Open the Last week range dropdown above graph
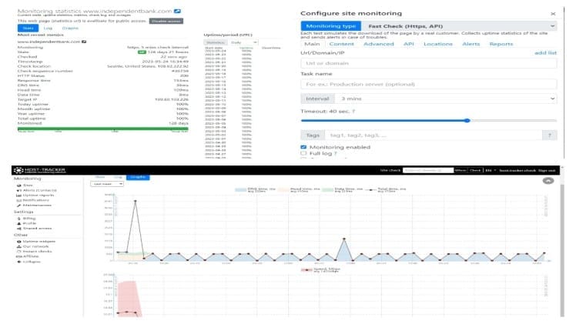 tap(107, 184)
